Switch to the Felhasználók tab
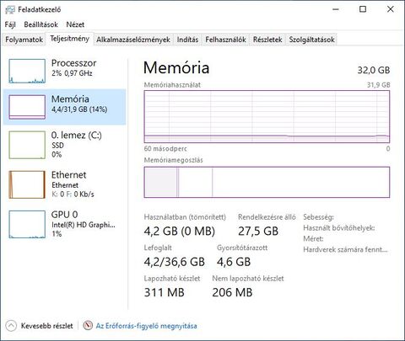This screenshot has height=341, width=405. click(225, 40)
